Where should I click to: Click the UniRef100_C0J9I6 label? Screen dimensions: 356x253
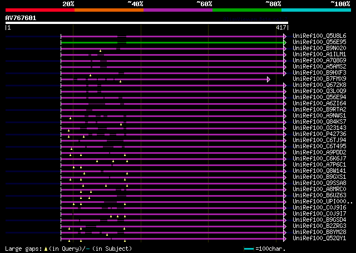coord(319,208)
